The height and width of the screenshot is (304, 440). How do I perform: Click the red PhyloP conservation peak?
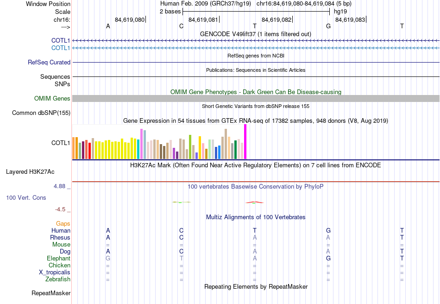click(254, 203)
